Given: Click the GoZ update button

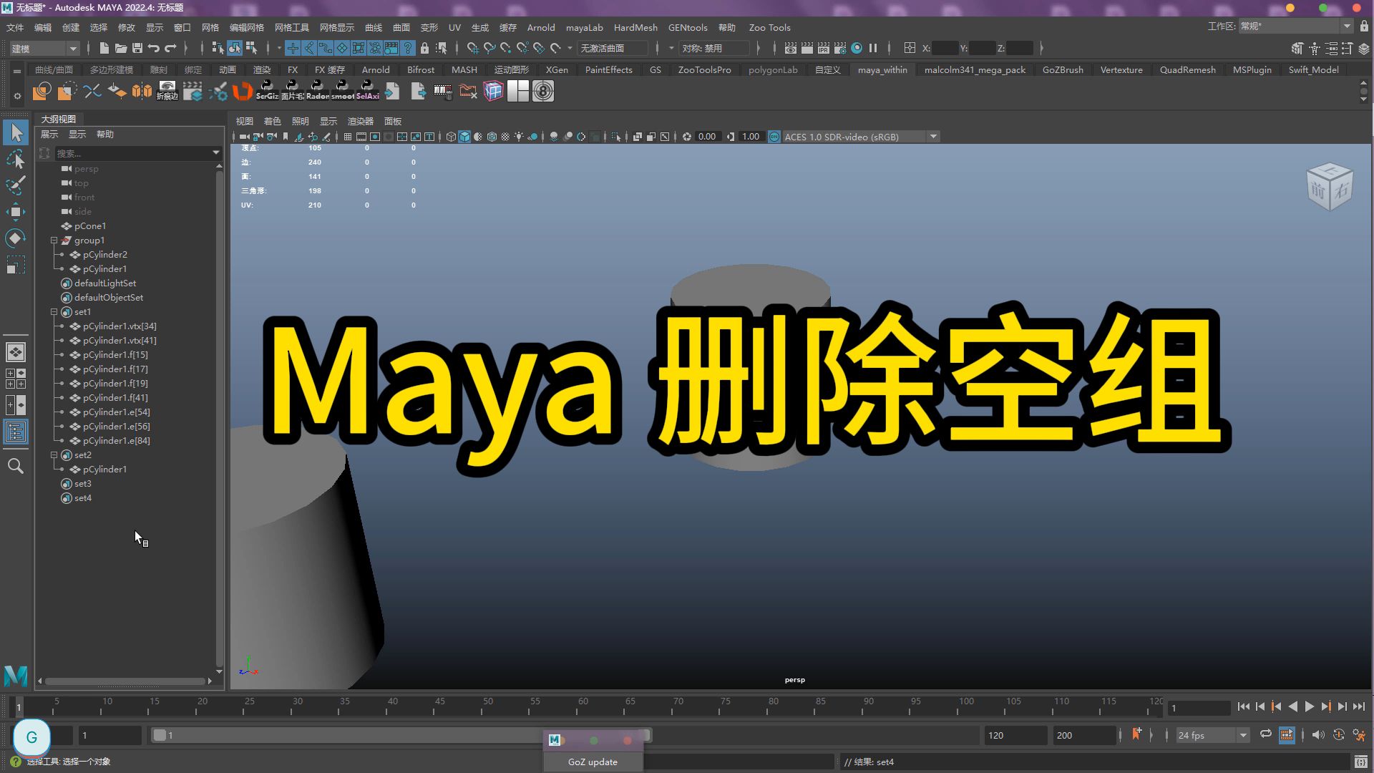Looking at the screenshot, I should 593,762.
